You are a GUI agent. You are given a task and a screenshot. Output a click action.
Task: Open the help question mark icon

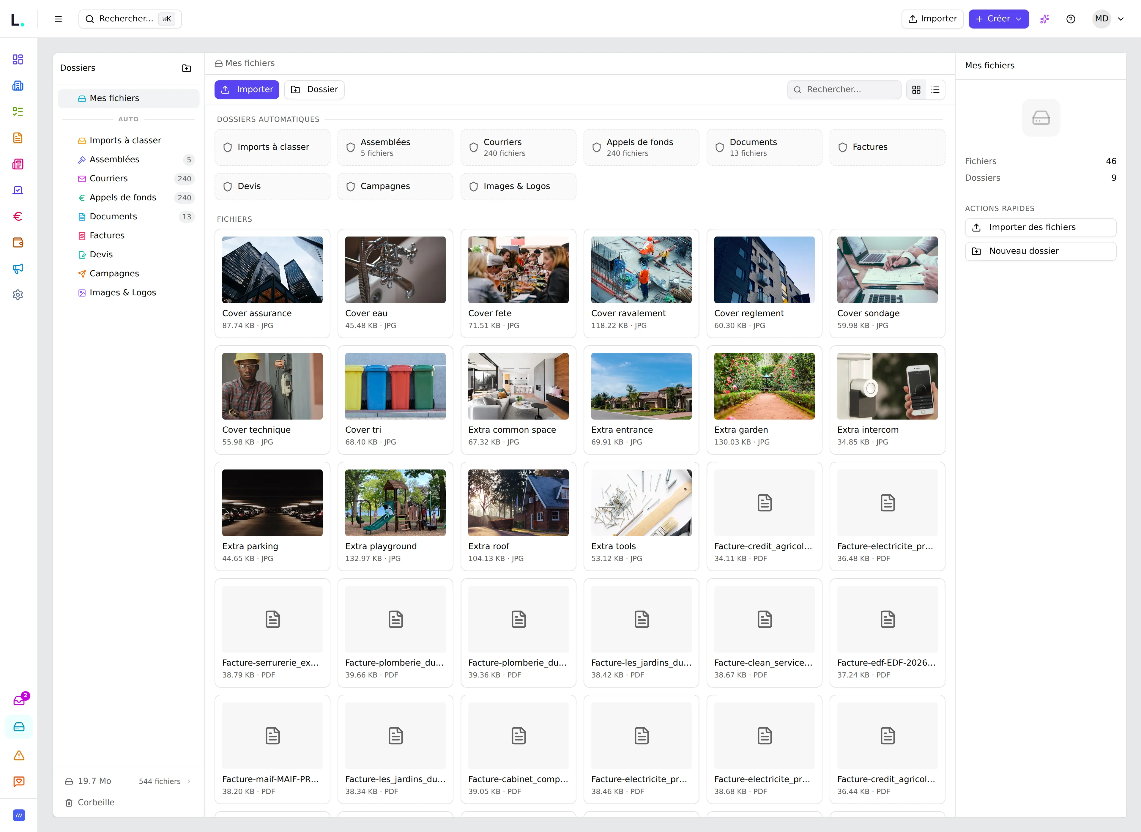(x=1071, y=19)
